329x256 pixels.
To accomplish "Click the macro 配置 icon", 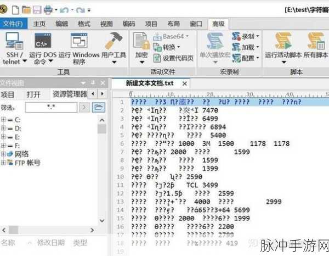I will click(x=236, y=58).
